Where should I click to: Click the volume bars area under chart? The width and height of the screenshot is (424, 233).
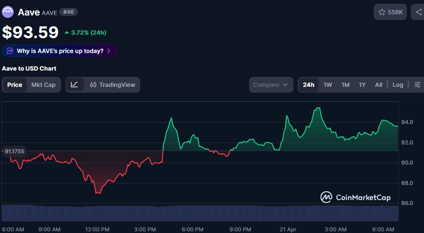200,213
